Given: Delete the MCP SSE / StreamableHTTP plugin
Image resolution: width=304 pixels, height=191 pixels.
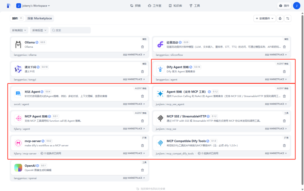Looking at the screenshot, I should tap(284, 121).
